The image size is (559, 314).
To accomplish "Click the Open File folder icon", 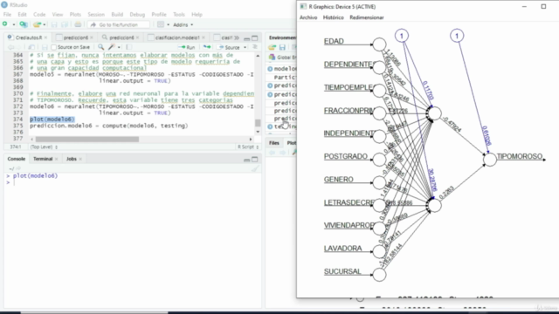I will pos(37,24).
